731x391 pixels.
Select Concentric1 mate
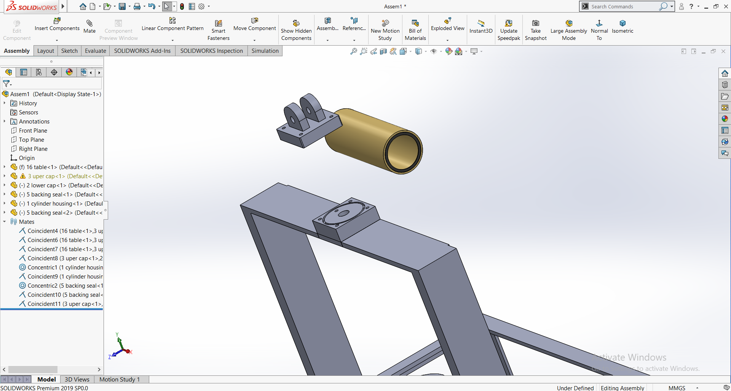click(61, 267)
